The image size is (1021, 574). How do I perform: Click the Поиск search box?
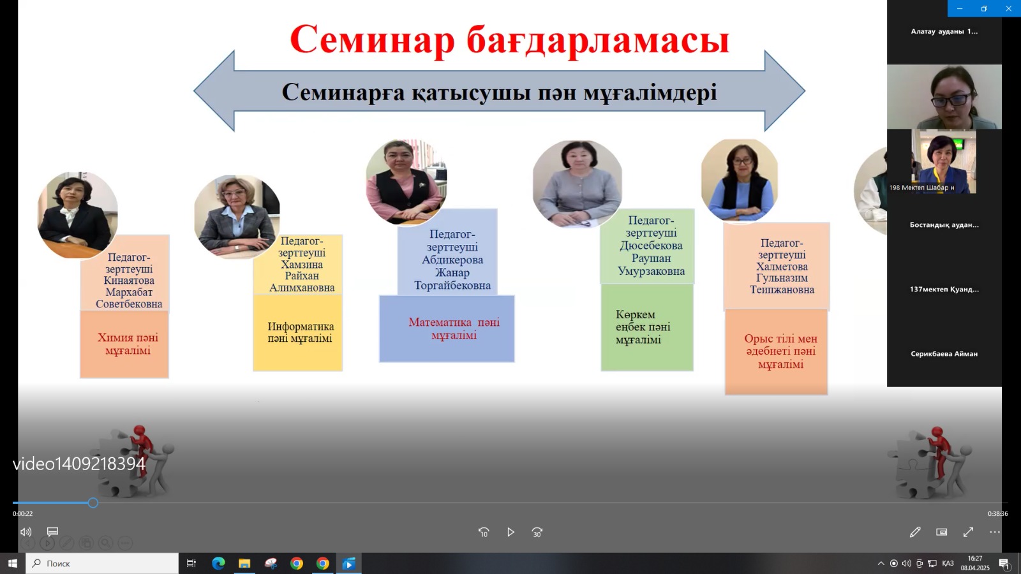[x=102, y=564]
